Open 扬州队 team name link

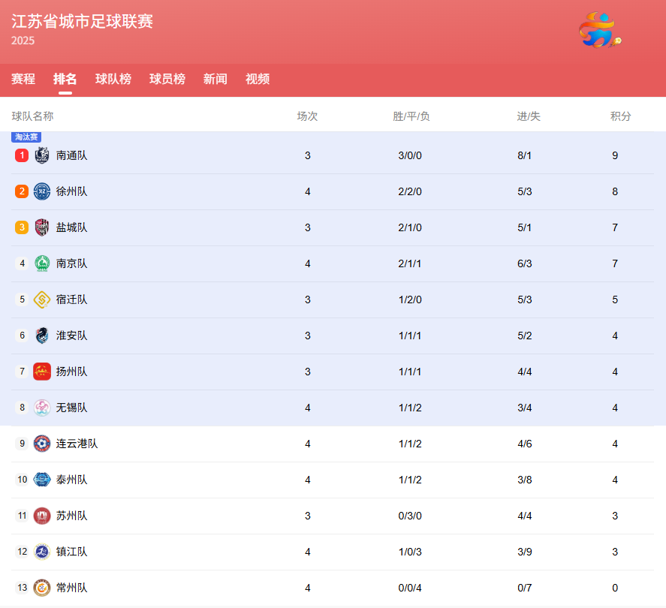pyautogui.click(x=72, y=372)
